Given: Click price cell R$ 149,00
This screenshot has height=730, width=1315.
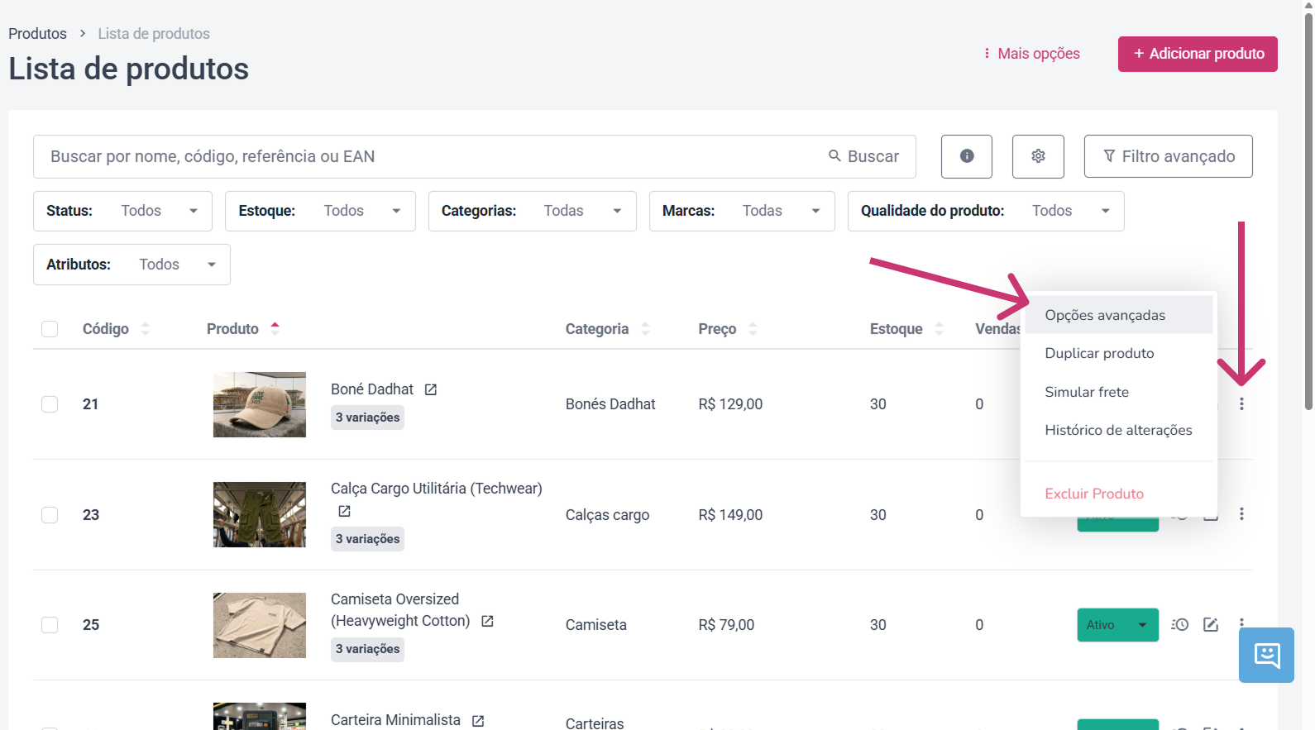Looking at the screenshot, I should click(730, 515).
